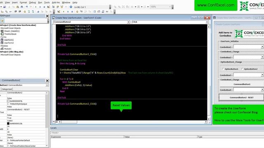Click the Save icon in the toolbar
This screenshot has height=148, width=264.
point(5,7)
